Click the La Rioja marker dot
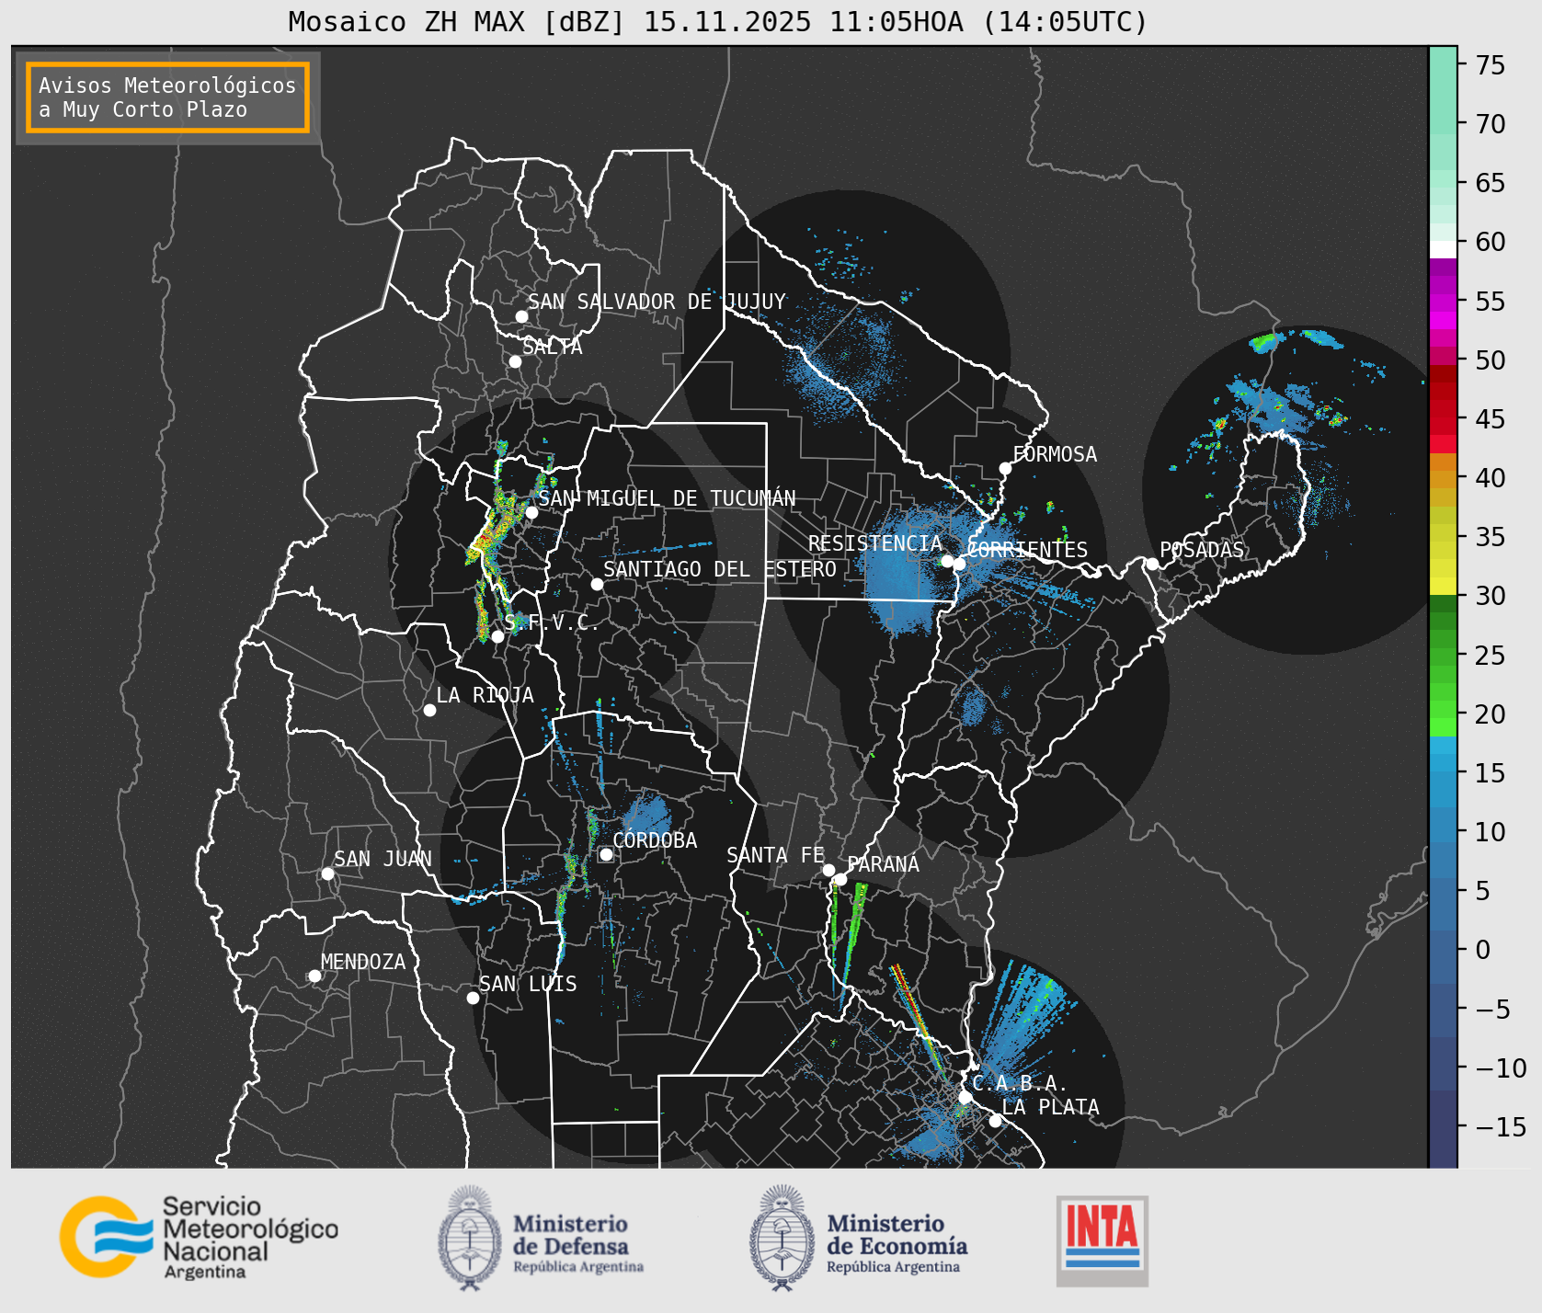 click(429, 710)
